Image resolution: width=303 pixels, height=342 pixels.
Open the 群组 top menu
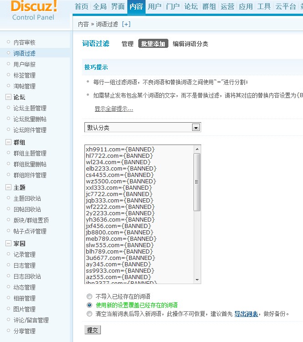coord(209,6)
